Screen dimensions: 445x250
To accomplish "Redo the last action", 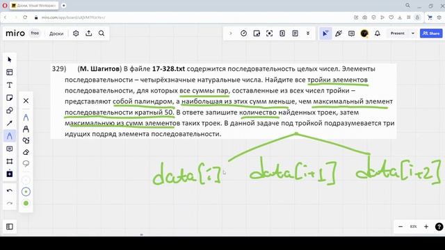I will 10,203.
